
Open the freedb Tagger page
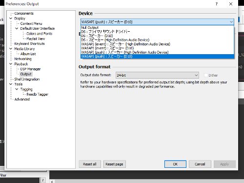pos(38,94)
